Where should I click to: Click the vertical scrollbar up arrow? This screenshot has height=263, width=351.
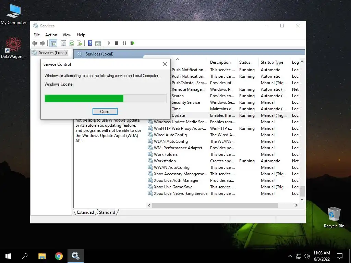click(x=302, y=62)
